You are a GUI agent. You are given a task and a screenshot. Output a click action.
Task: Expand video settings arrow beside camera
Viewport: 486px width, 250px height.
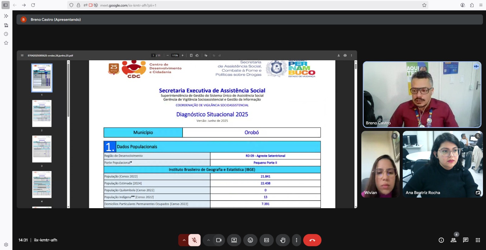pos(208,240)
